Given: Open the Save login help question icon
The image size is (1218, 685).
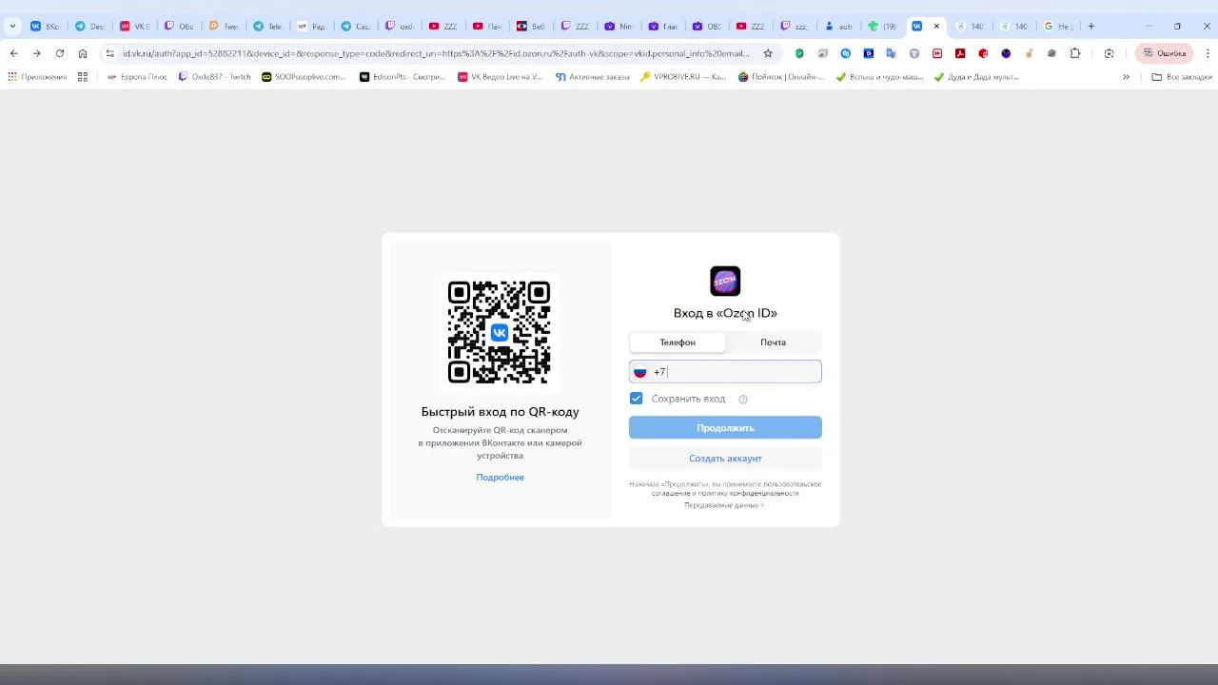Looking at the screenshot, I should click(743, 400).
